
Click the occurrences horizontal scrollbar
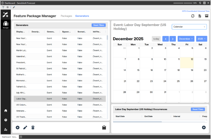(x=138, y=122)
